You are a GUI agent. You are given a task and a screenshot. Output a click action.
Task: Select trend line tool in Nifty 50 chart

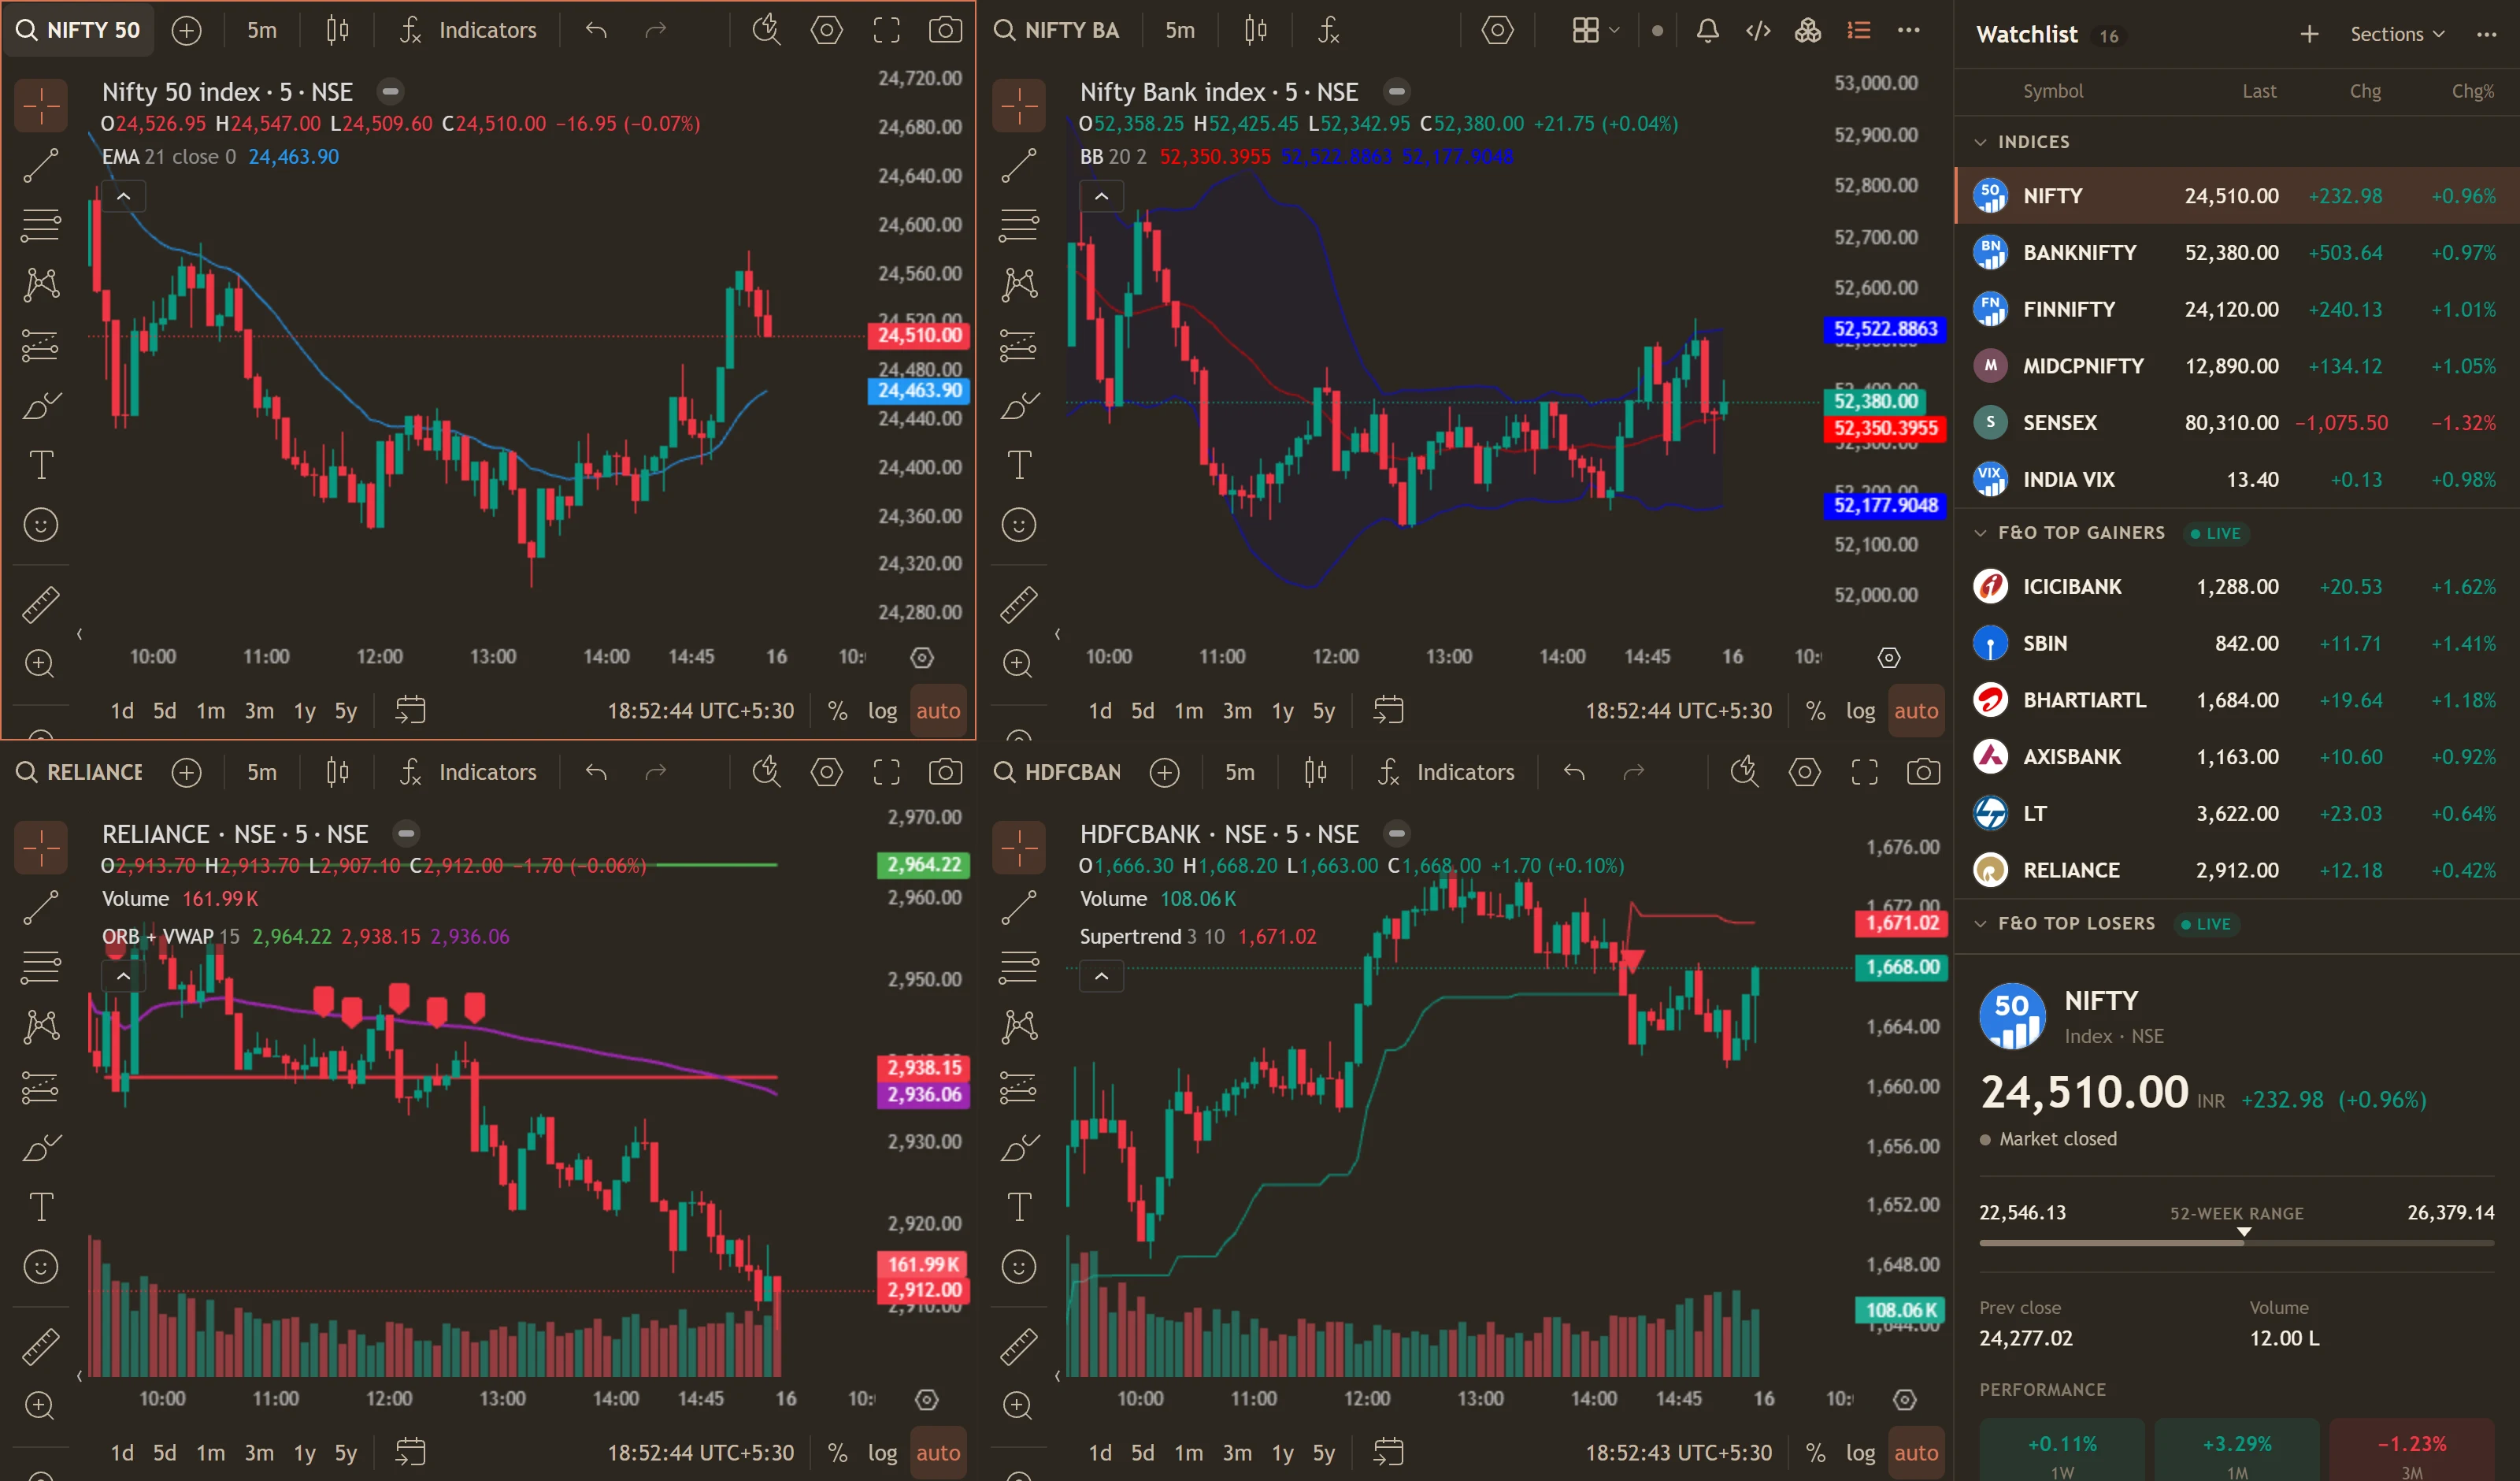41,165
